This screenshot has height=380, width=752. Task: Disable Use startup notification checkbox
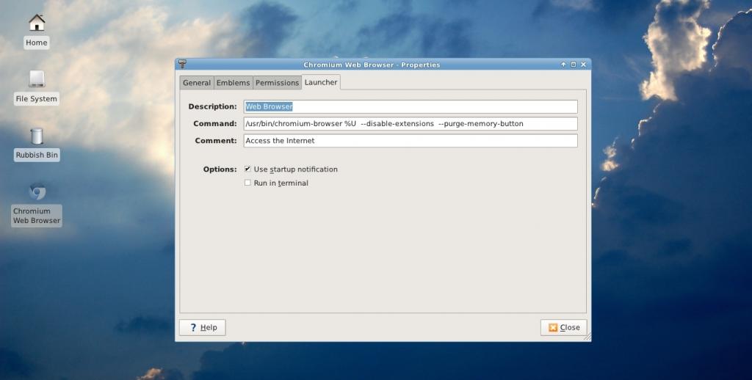click(x=247, y=169)
